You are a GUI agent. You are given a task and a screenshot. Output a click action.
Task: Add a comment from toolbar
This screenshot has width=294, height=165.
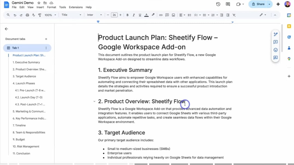167,15
